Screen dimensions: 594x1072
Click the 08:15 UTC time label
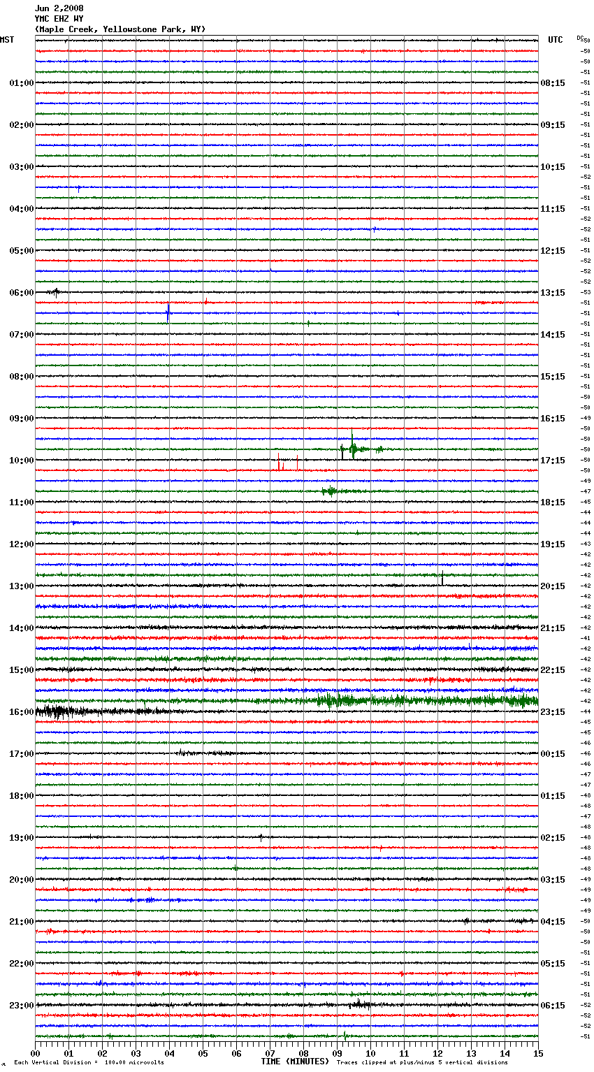[553, 83]
